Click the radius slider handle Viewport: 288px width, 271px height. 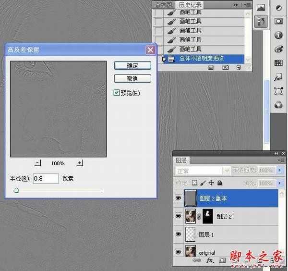tap(16, 190)
